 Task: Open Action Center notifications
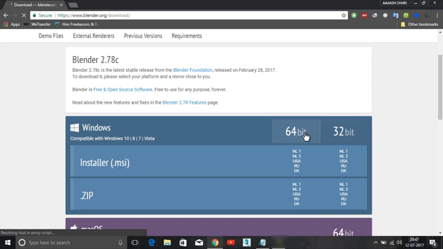pyautogui.click(x=433, y=243)
